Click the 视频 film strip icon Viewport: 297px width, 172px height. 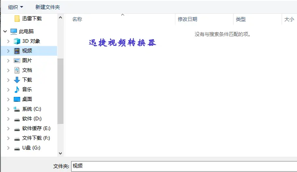[17, 51]
